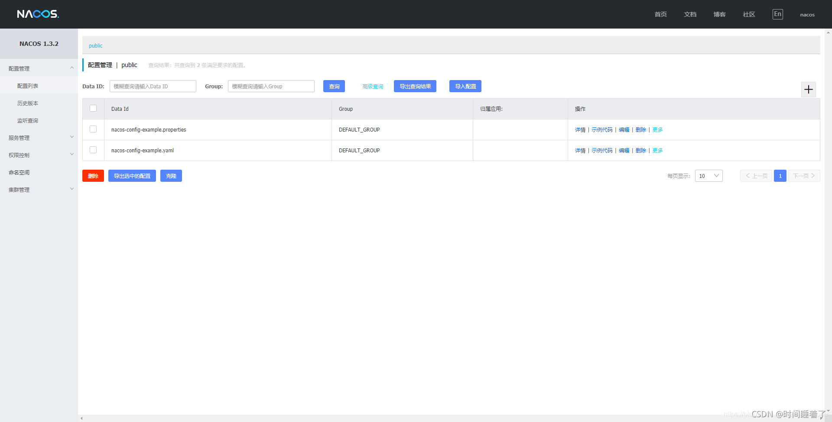Expand the 集群管理 sidebar menu

click(39, 190)
